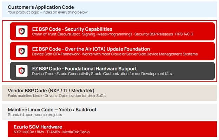Click Mainline Linux Code — Yocto / Buildroot title
The width and height of the screenshot is (219, 140).
pyautogui.click(x=52, y=109)
